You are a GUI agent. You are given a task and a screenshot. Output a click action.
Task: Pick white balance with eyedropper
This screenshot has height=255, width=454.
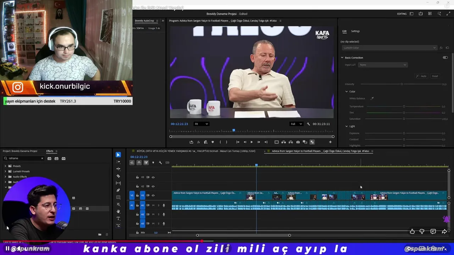pos(372,98)
